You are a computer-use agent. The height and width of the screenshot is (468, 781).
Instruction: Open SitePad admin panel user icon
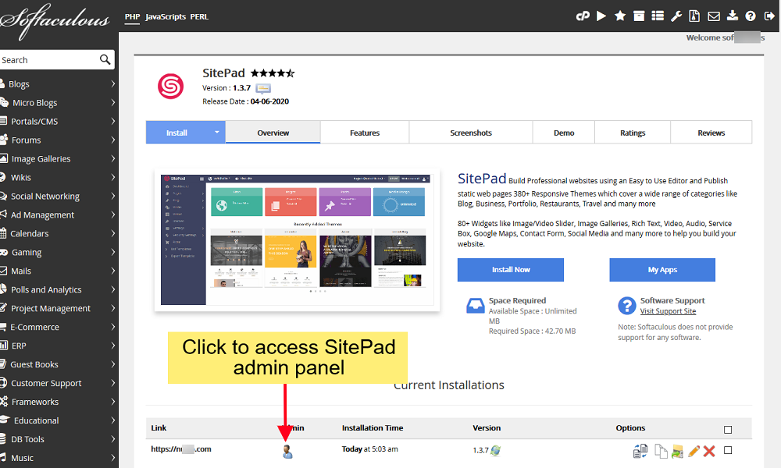tap(287, 452)
